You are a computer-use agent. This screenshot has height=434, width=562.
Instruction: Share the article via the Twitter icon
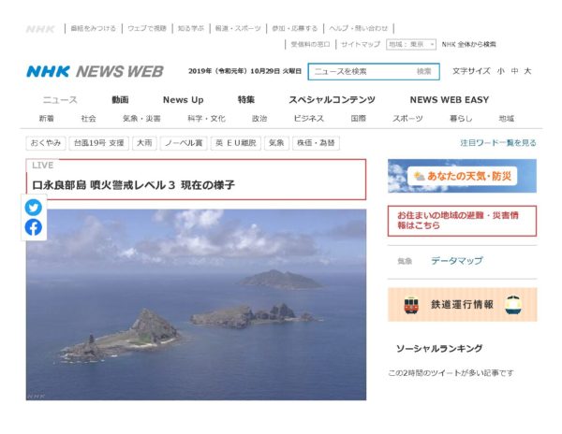pyautogui.click(x=34, y=207)
